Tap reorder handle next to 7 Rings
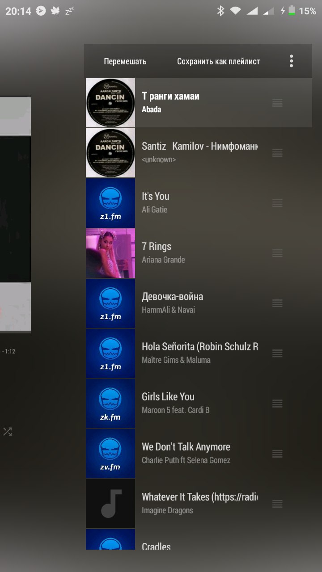 277,253
